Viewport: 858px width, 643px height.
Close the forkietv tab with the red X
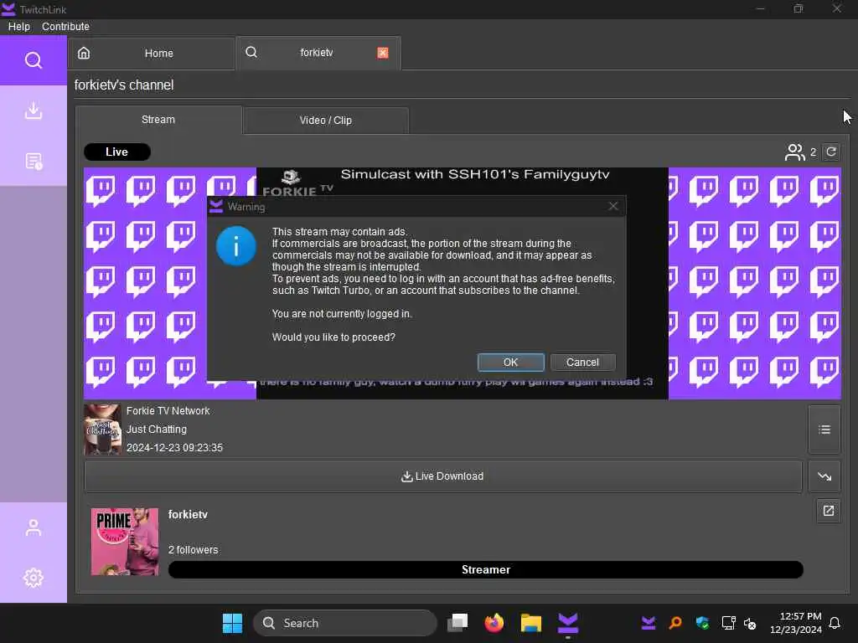(382, 53)
